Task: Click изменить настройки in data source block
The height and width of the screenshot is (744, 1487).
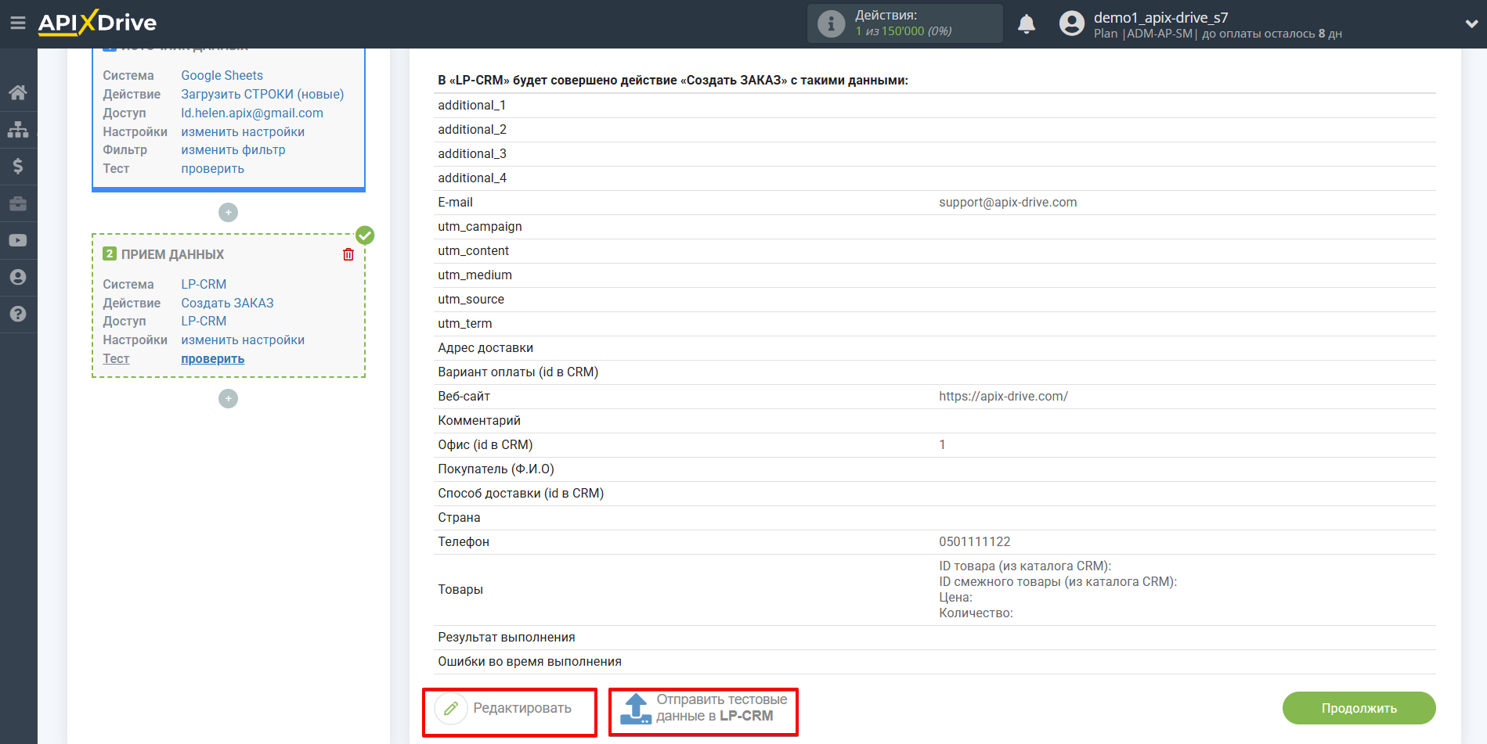Action: (x=243, y=131)
